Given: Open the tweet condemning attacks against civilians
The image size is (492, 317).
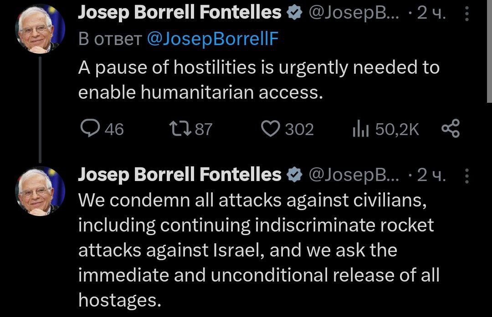Looking at the screenshot, I should pyautogui.click(x=255, y=250).
